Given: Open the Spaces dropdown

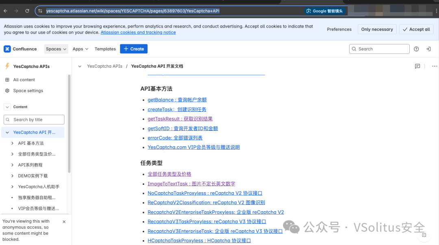Looking at the screenshot, I should click(56, 49).
